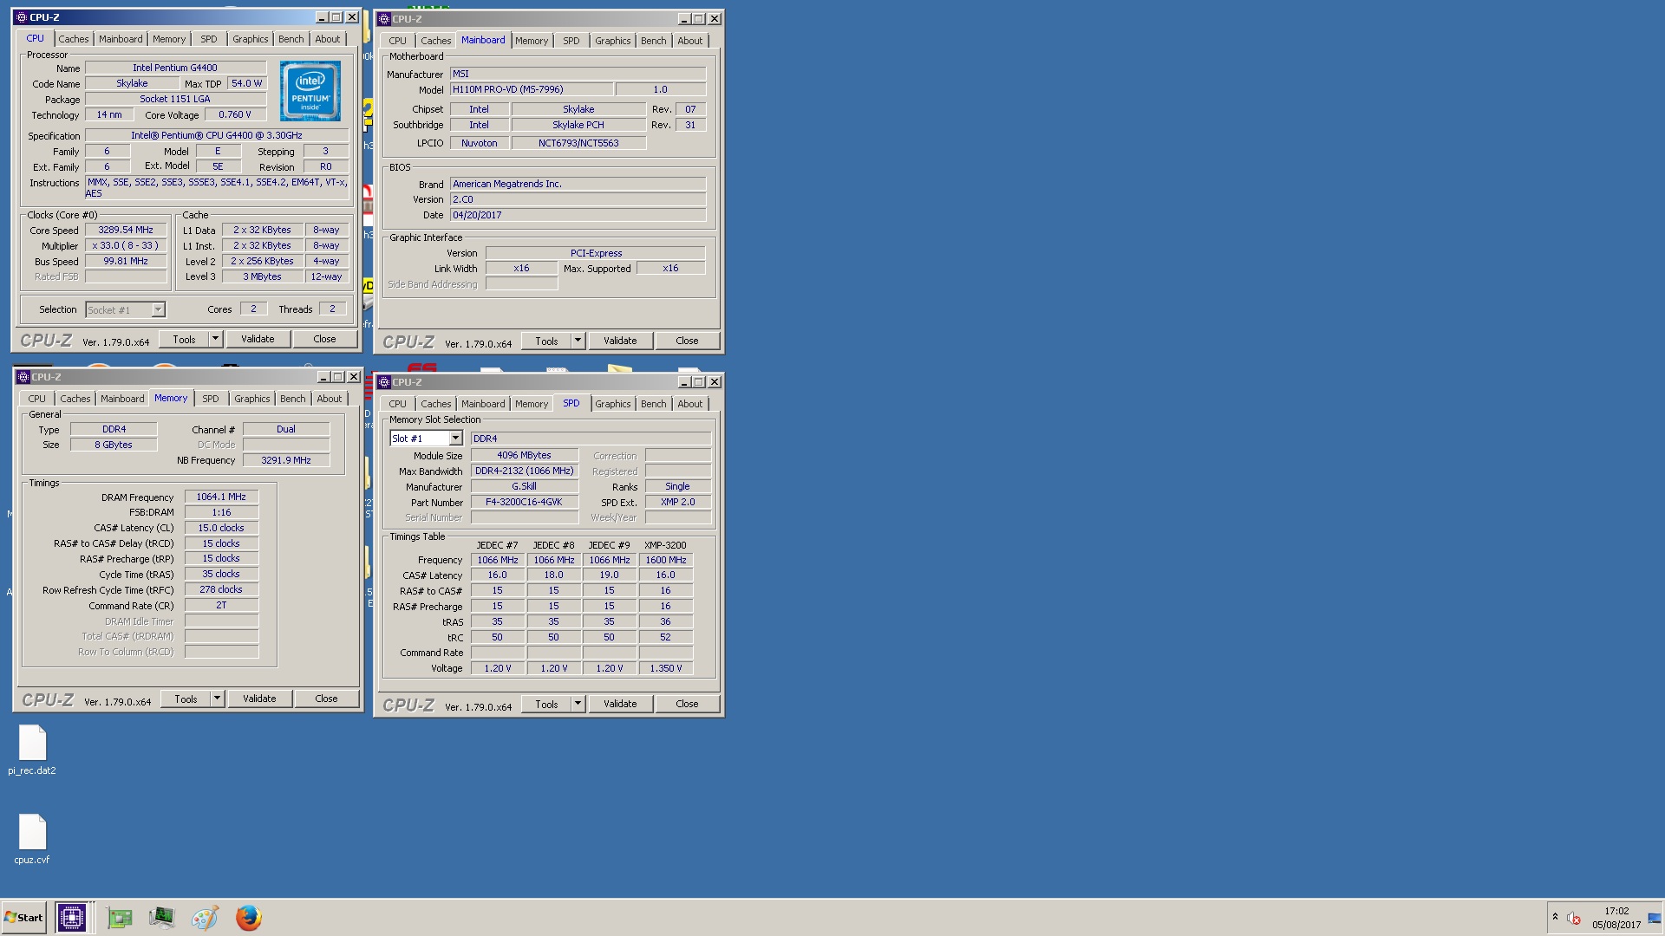This screenshot has width=1665, height=936.
Task: Click Multiplier x 33.0 ( 8 - 33 ) value
Action: pyautogui.click(x=126, y=245)
